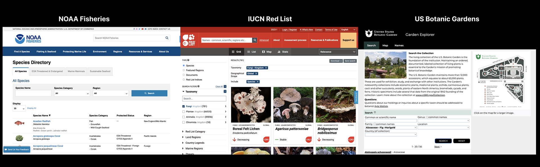Open NOAA Facebook icon in header
The height and width of the screenshot is (167, 540).
[x=134, y=29]
